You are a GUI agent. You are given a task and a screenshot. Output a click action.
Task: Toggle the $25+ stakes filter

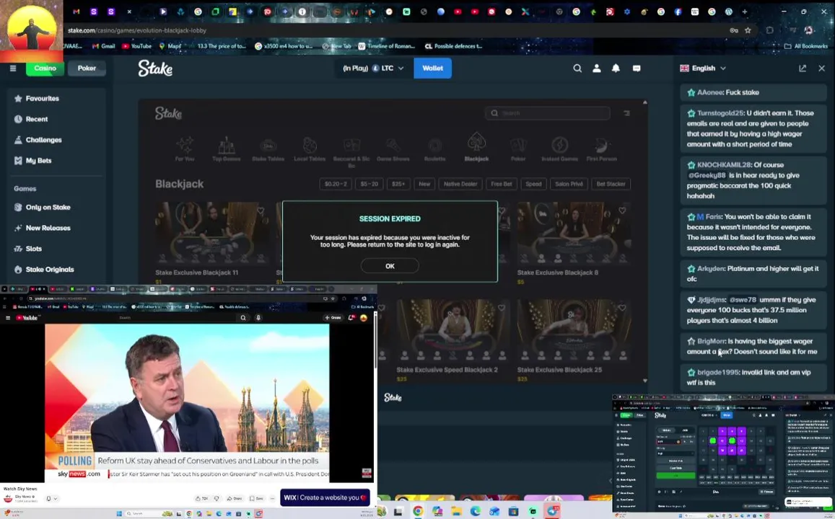click(398, 184)
